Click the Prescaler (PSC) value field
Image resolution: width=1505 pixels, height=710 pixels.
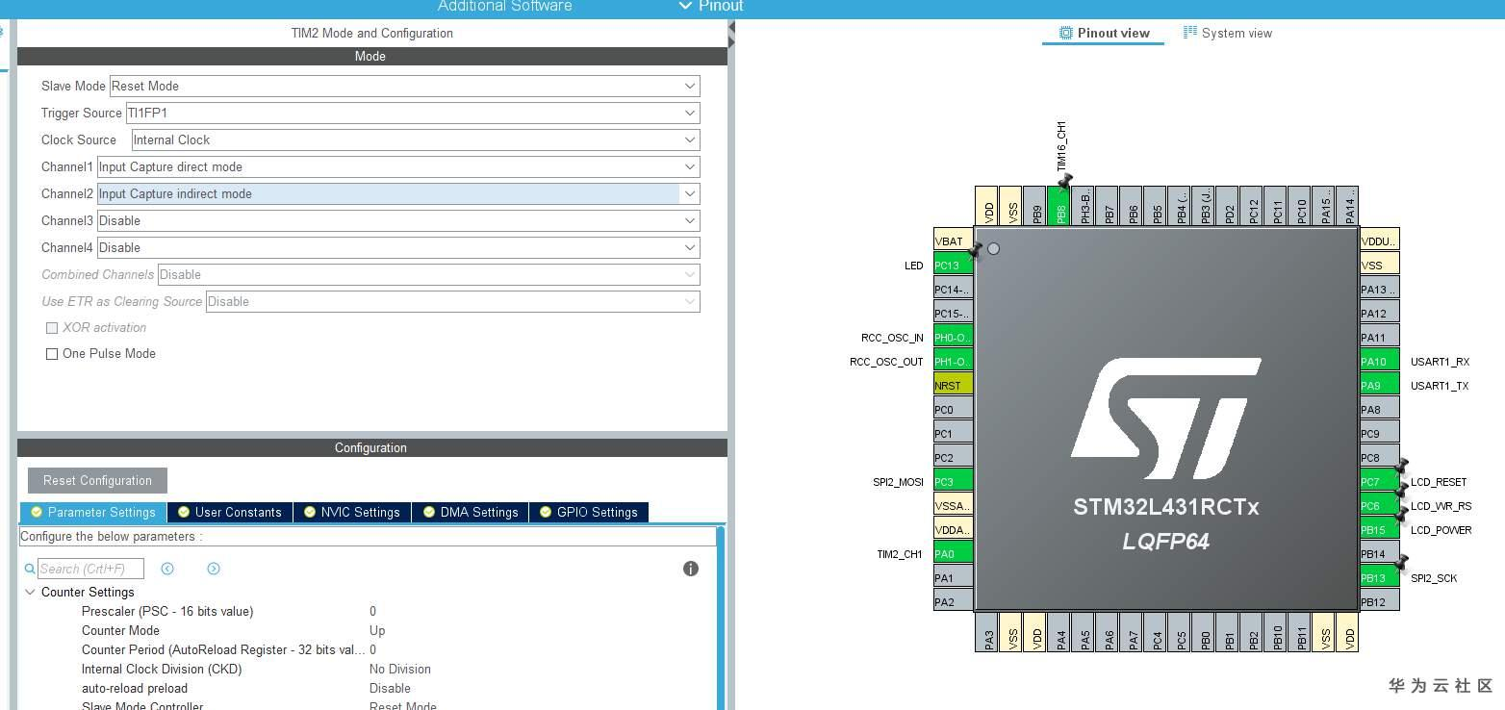click(x=372, y=612)
